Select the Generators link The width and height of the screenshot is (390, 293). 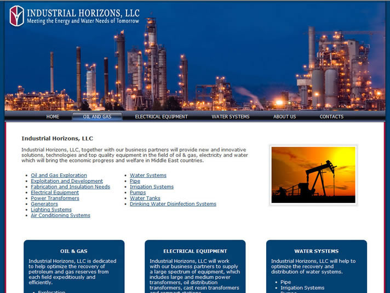44,204
